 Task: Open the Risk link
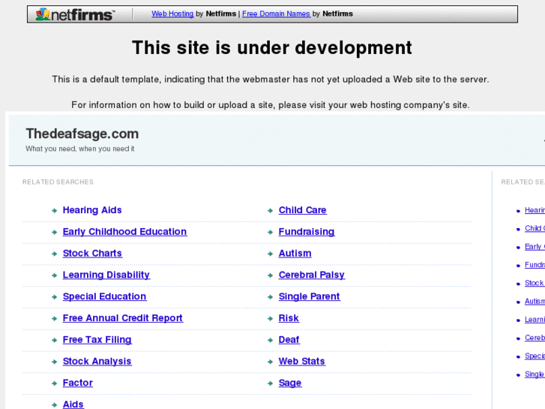tap(289, 318)
